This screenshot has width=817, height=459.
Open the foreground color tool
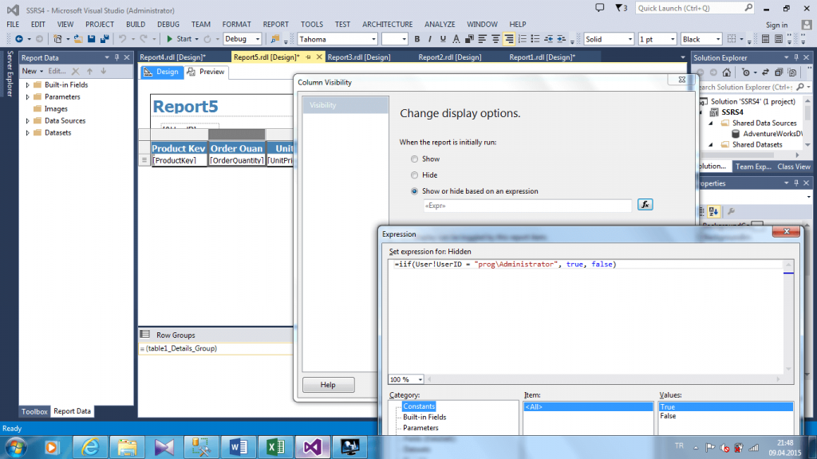[456, 39]
